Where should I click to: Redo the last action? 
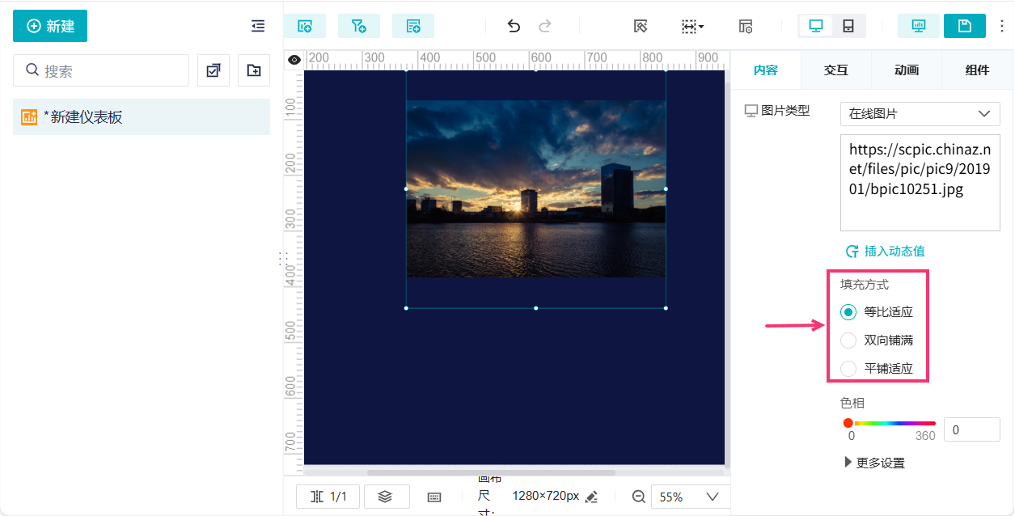pyautogui.click(x=545, y=26)
